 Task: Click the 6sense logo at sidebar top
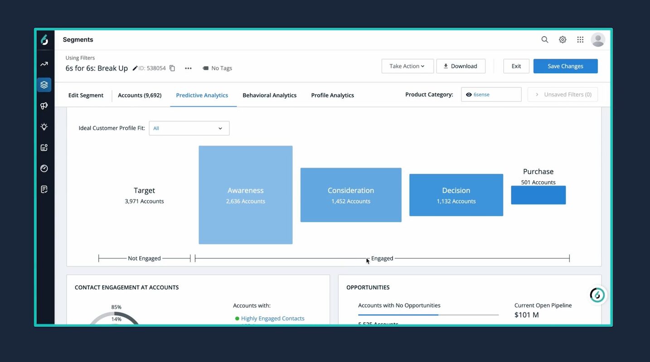tap(44, 40)
